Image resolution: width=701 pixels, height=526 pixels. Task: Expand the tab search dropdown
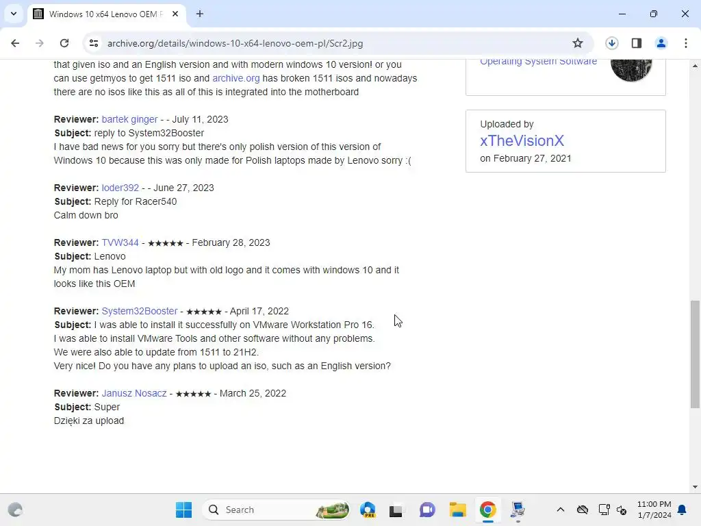(x=14, y=14)
